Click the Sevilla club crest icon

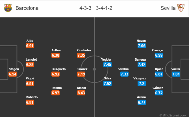[181, 8]
